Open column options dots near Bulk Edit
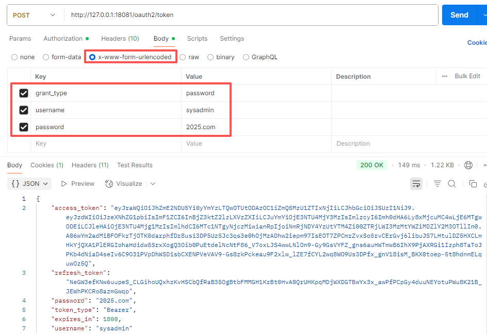Viewport: 487px width, 334px height. 445,76
